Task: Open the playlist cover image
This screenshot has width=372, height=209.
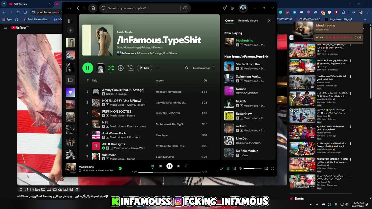Action: 98,40
